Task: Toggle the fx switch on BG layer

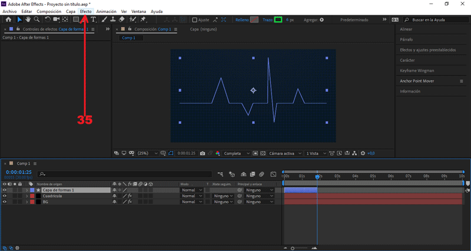Action: pos(130,202)
